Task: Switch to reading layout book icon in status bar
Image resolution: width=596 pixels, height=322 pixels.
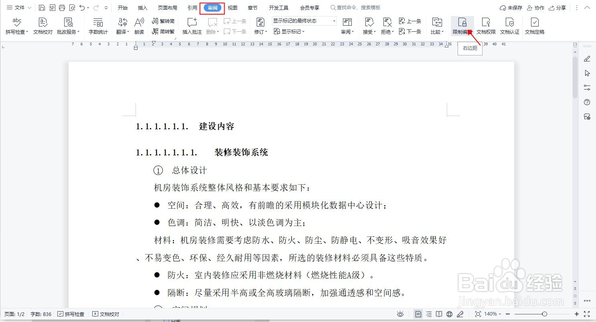Action: (x=439, y=314)
